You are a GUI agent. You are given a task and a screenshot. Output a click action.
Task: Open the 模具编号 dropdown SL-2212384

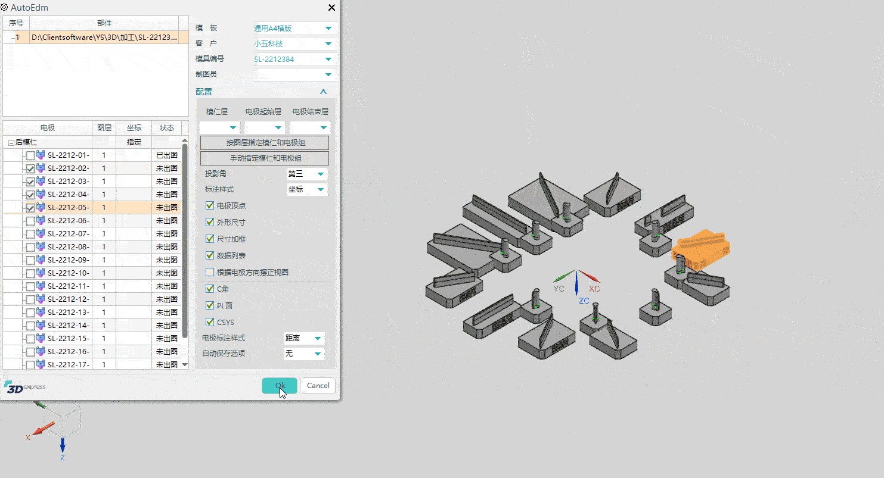(x=294, y=59)
